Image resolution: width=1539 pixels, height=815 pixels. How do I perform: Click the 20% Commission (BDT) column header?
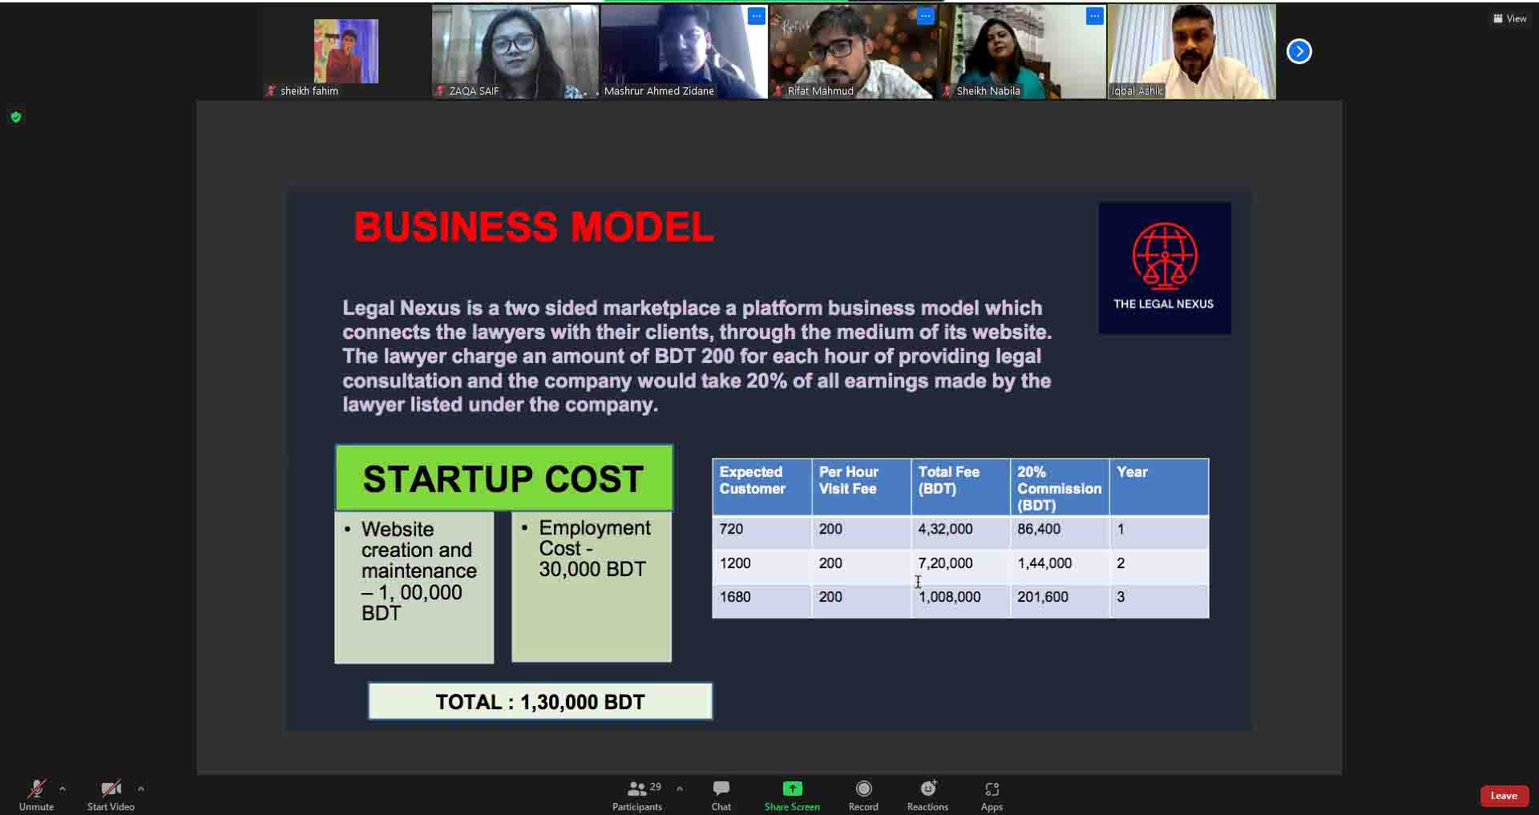pyautogui.click(x=1060, y=487)
